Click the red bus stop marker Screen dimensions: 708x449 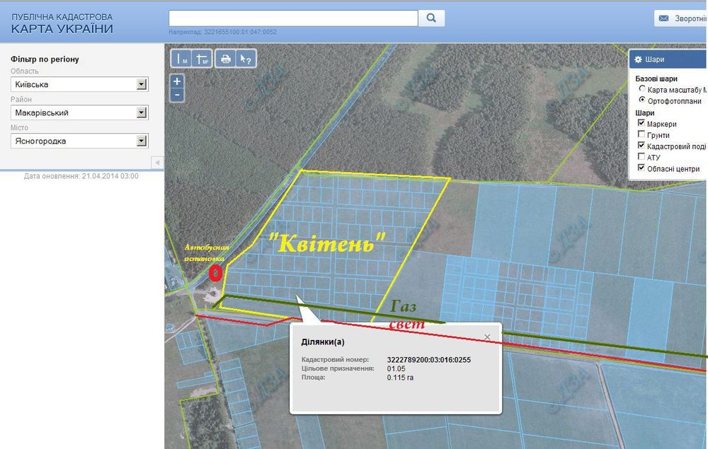click(216, 273)
